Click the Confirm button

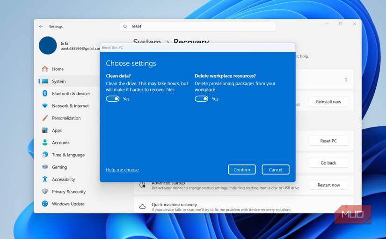(242, 170)
